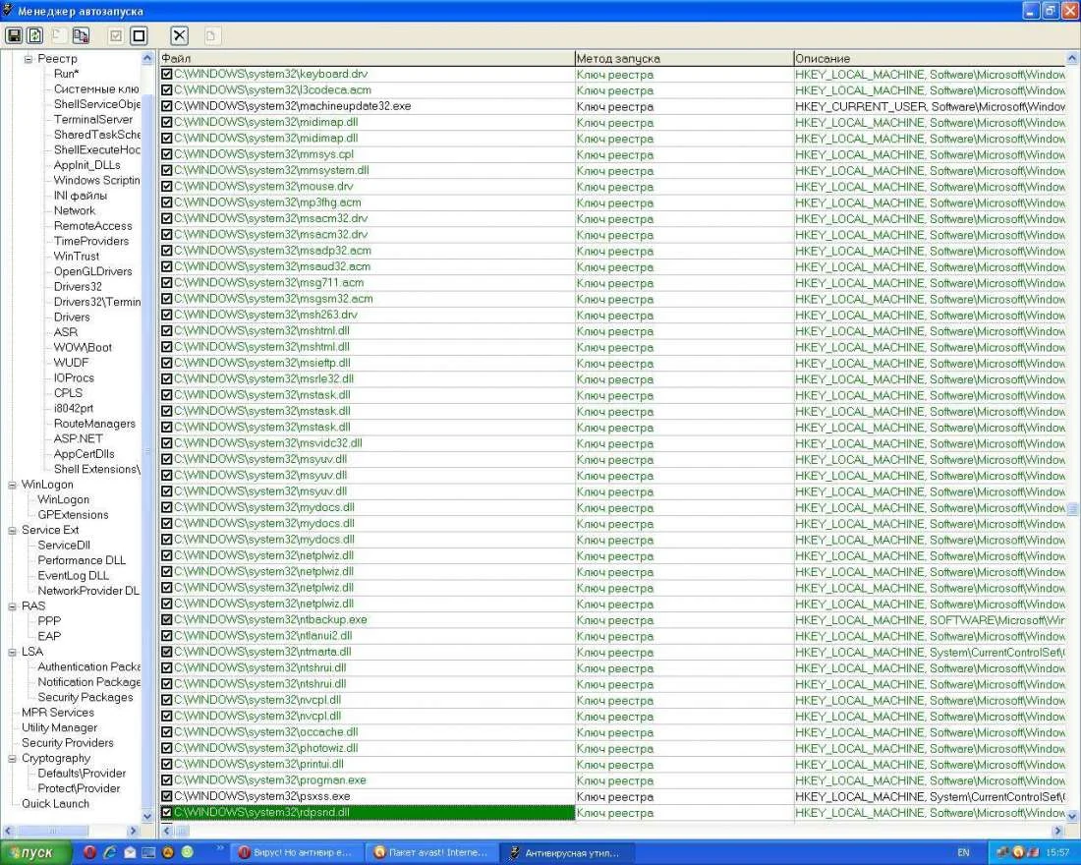This screenshot has height=865, width=1081.
Task: Select AppInit_DLLs in the tree
Action: (x=86, y=165)
